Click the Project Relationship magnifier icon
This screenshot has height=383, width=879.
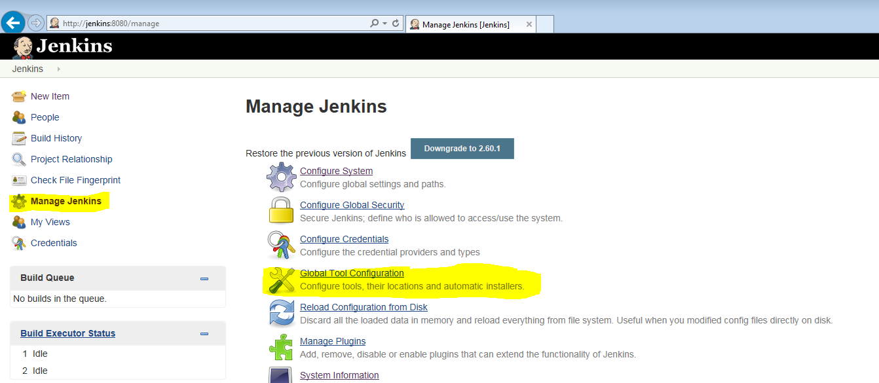[x=19, y=159]
